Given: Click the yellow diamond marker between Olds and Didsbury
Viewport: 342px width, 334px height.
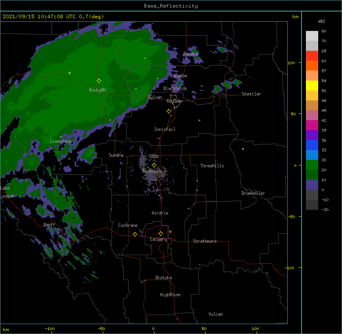Looking at the screenshot, I should coord(154,165).
